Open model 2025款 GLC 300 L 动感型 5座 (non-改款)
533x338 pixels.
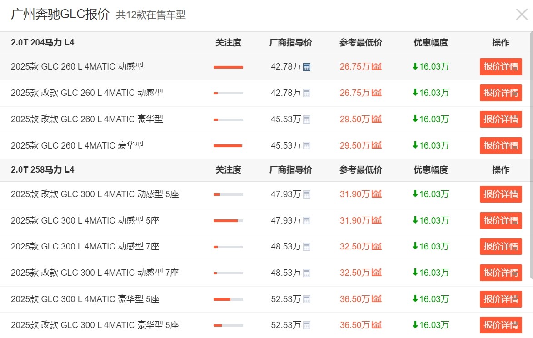85,220
